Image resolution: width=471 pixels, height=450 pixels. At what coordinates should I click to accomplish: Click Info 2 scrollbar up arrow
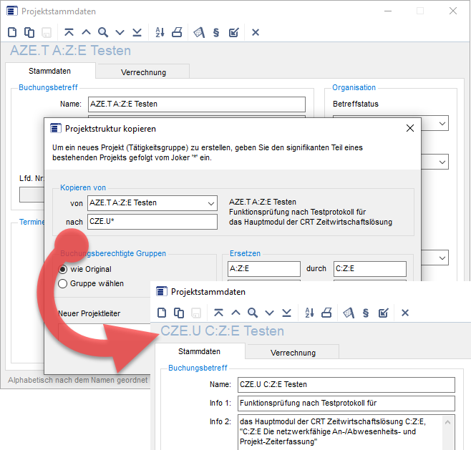[x=447, y=422]
